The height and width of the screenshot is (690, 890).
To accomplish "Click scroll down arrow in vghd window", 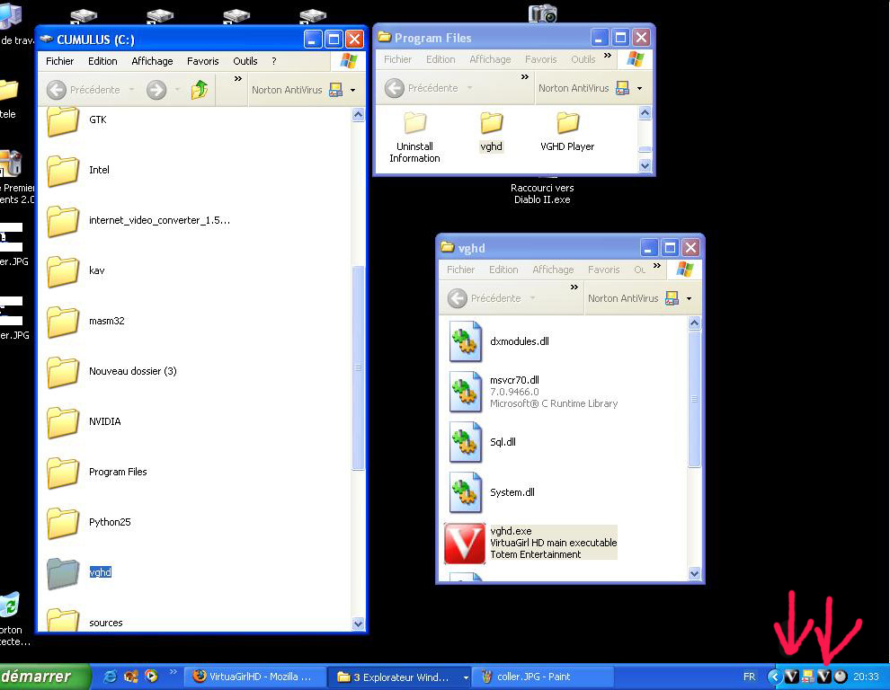I will click(x=694, y=574).
